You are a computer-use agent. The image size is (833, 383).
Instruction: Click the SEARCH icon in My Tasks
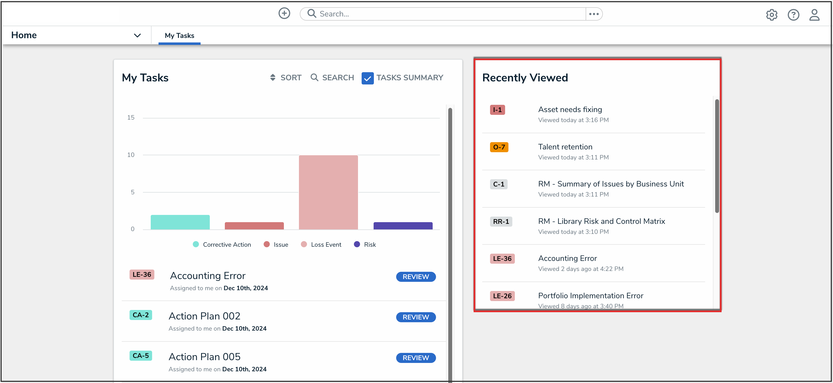click(x=314, y=78)
